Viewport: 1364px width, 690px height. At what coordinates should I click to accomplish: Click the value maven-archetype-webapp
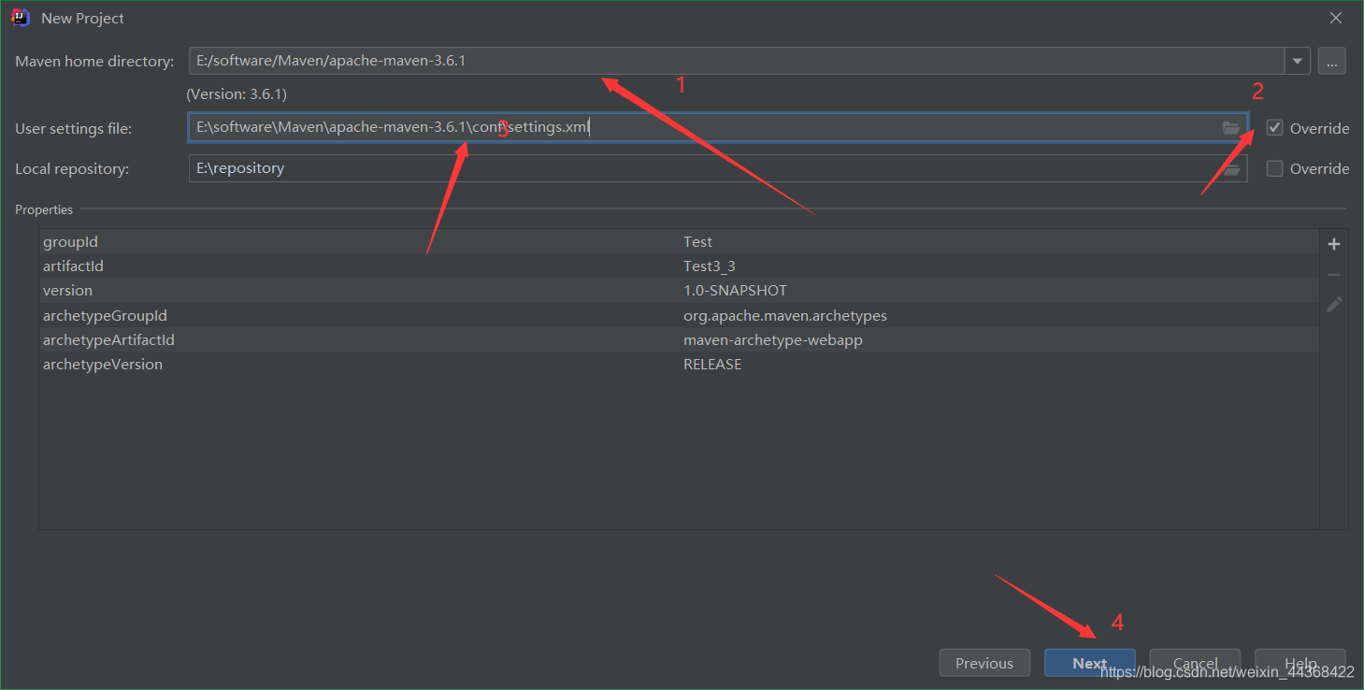click(773, 339)
